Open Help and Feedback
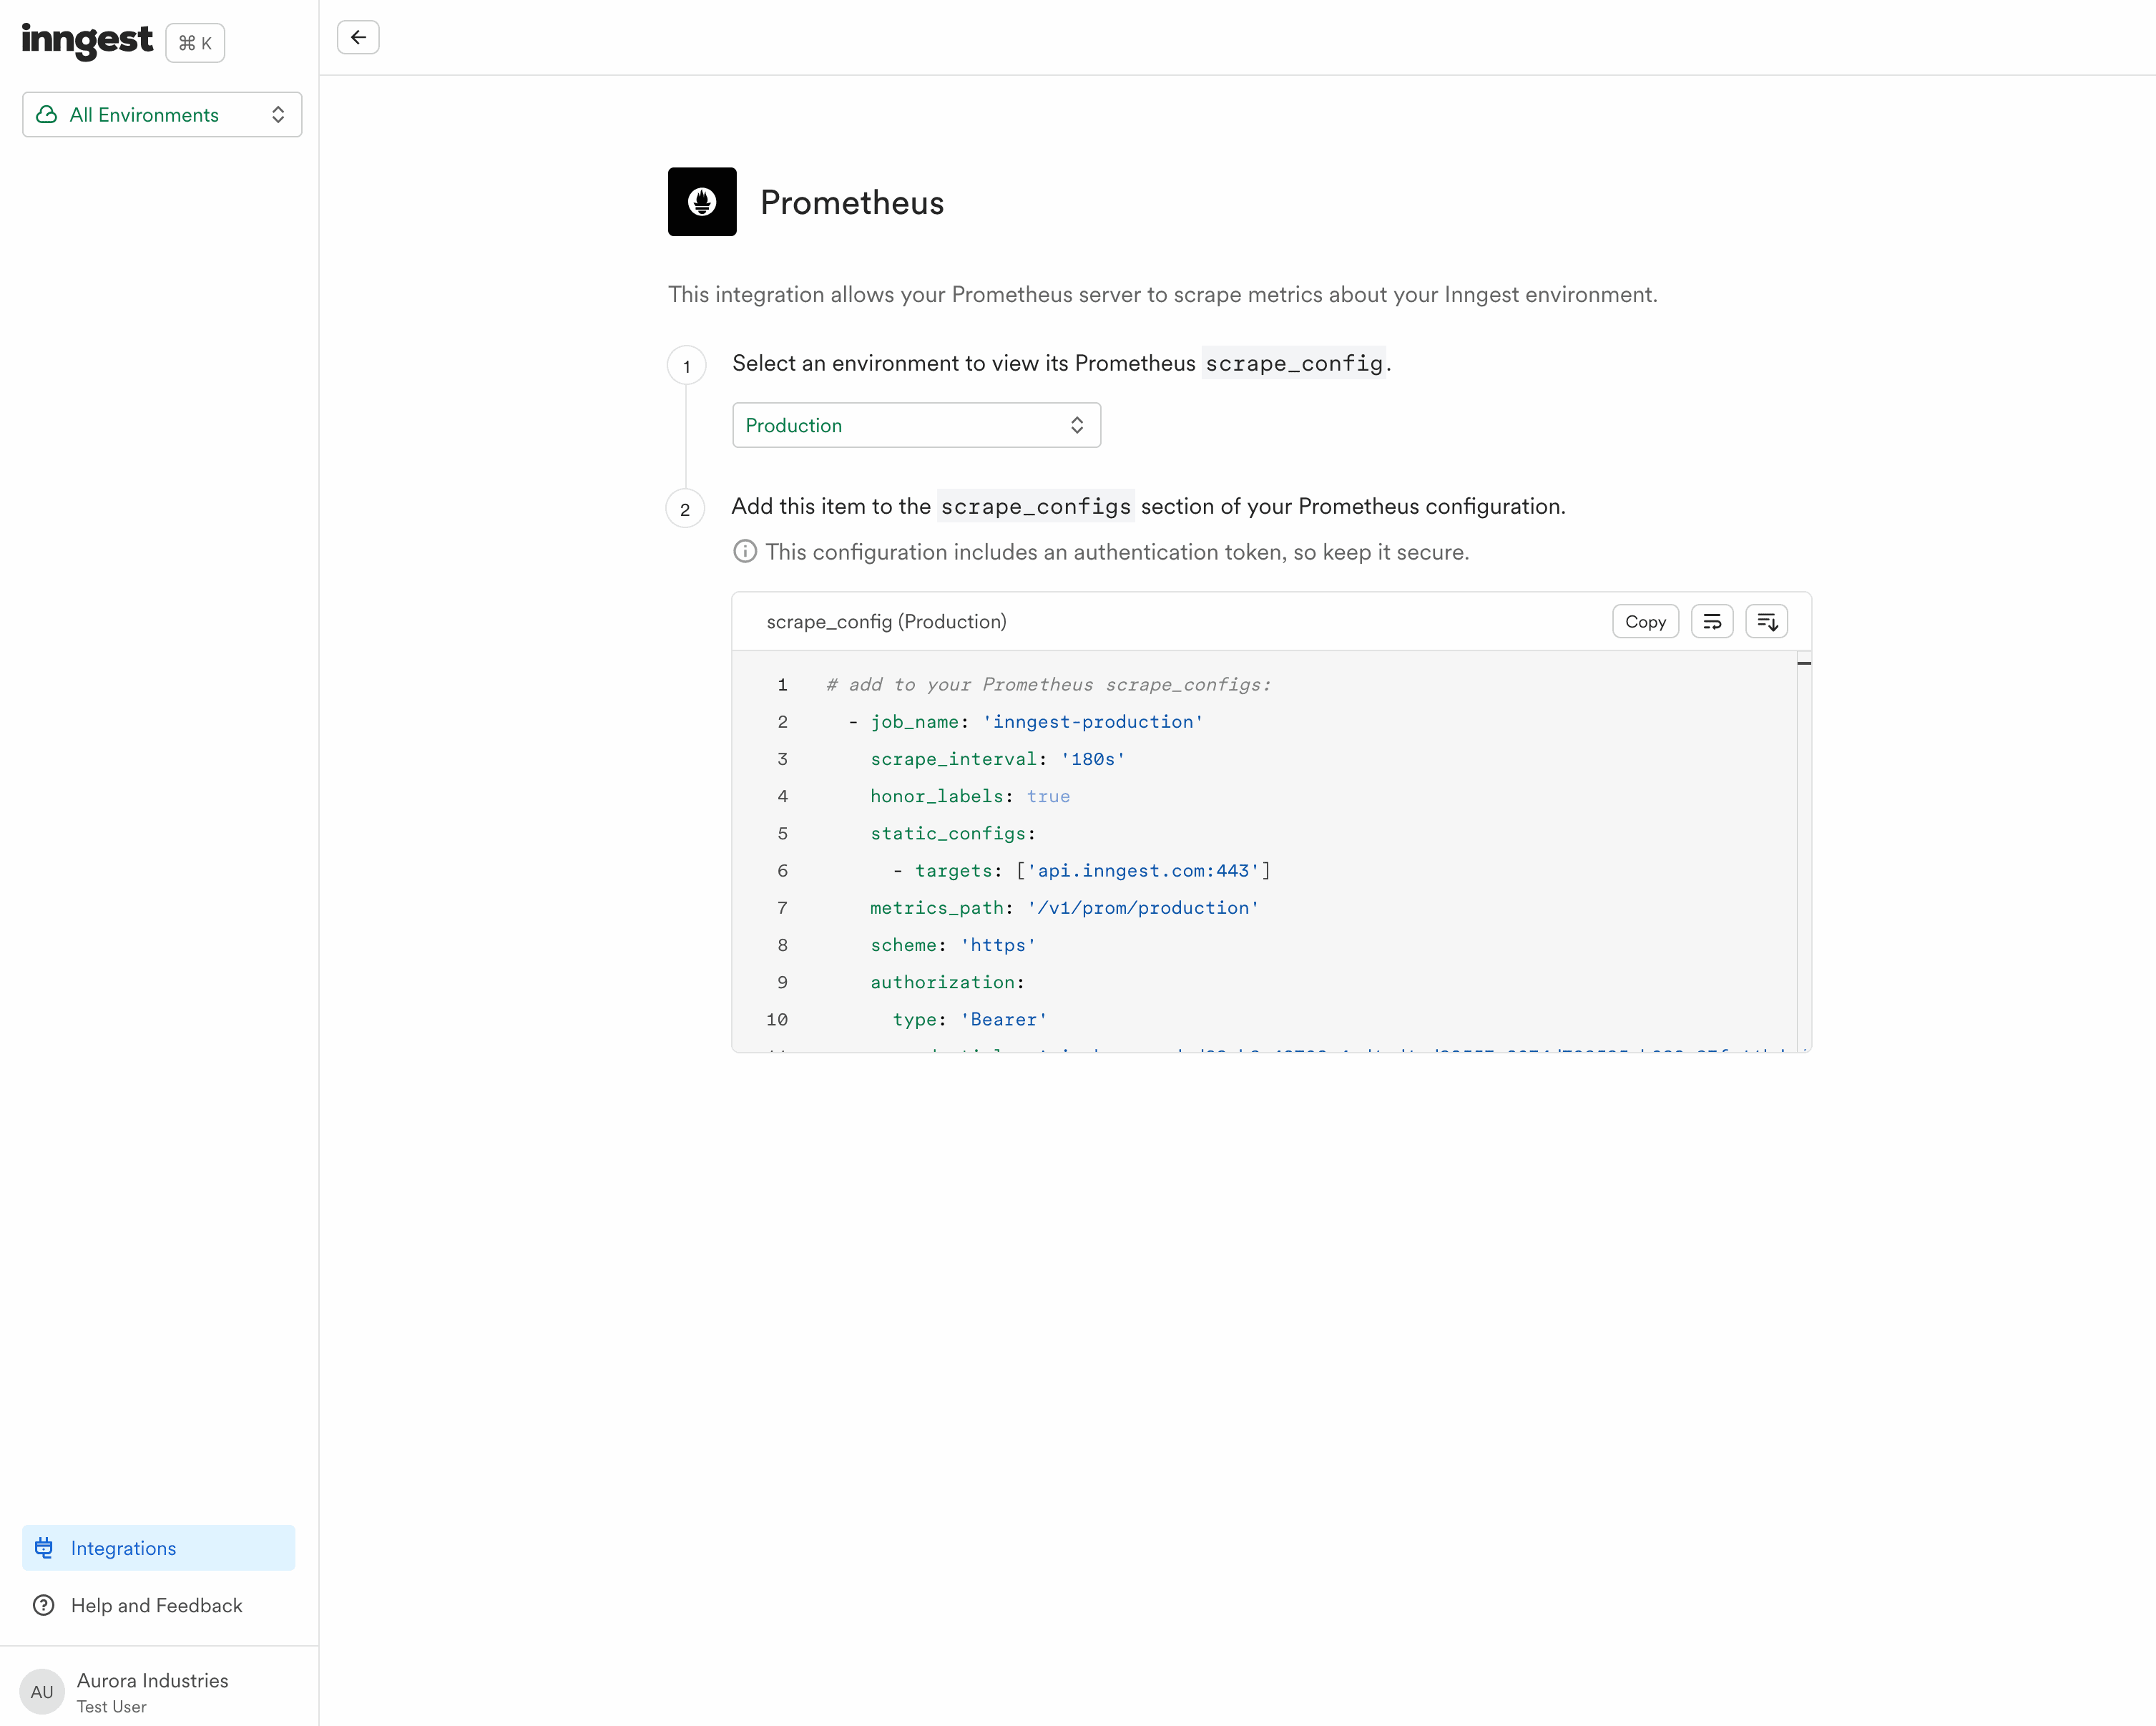The image size is (2156, 1726). pyautogui.click(x=156, y=1605)
